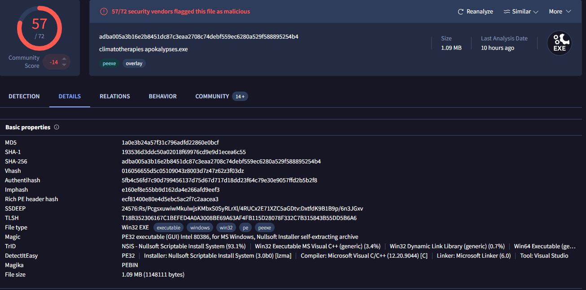
Task: Click the Linker Microsoft Linker entry
Action: (474, 256)
